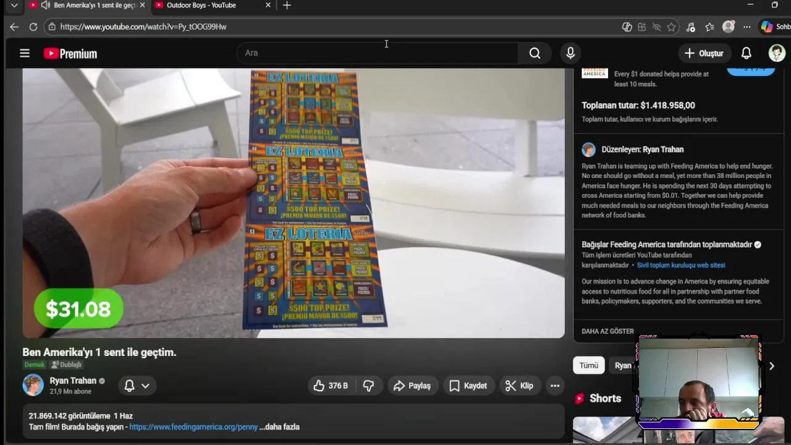Open the tab search chevron

pos(14,6)
